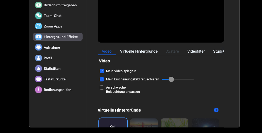Select the Zoom Apps sidebar icon

pyautogui.click(x=39, y=26)
